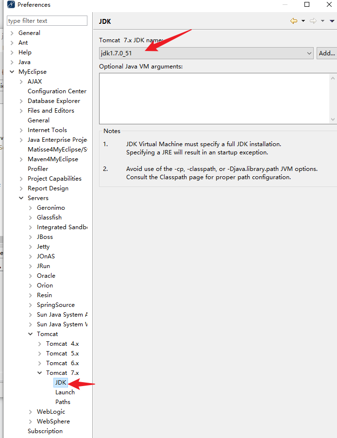Expand the Integrated Sandbox node

31,227
